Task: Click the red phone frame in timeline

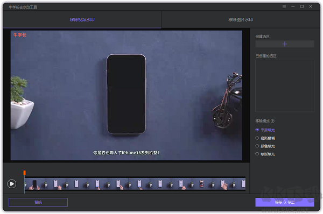Action: [202, 184]
